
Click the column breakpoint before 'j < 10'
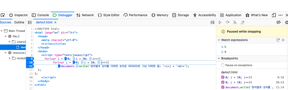pyautogui.click(x=82, y=62)
